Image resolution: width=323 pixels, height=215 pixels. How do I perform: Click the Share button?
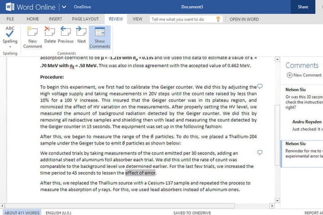click(303, 7)
